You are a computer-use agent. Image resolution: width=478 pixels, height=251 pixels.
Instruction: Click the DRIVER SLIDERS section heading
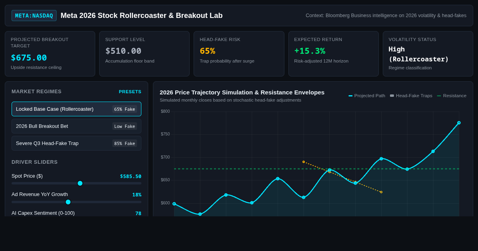pyautogui.click(x=35, y=162)
